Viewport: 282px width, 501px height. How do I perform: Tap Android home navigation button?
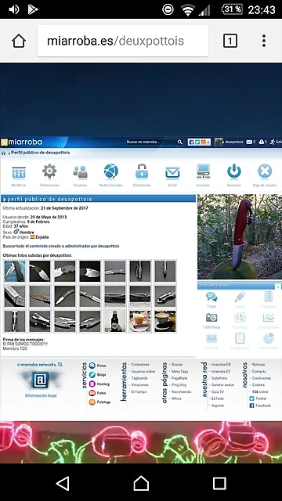click(x=141, y=484)
